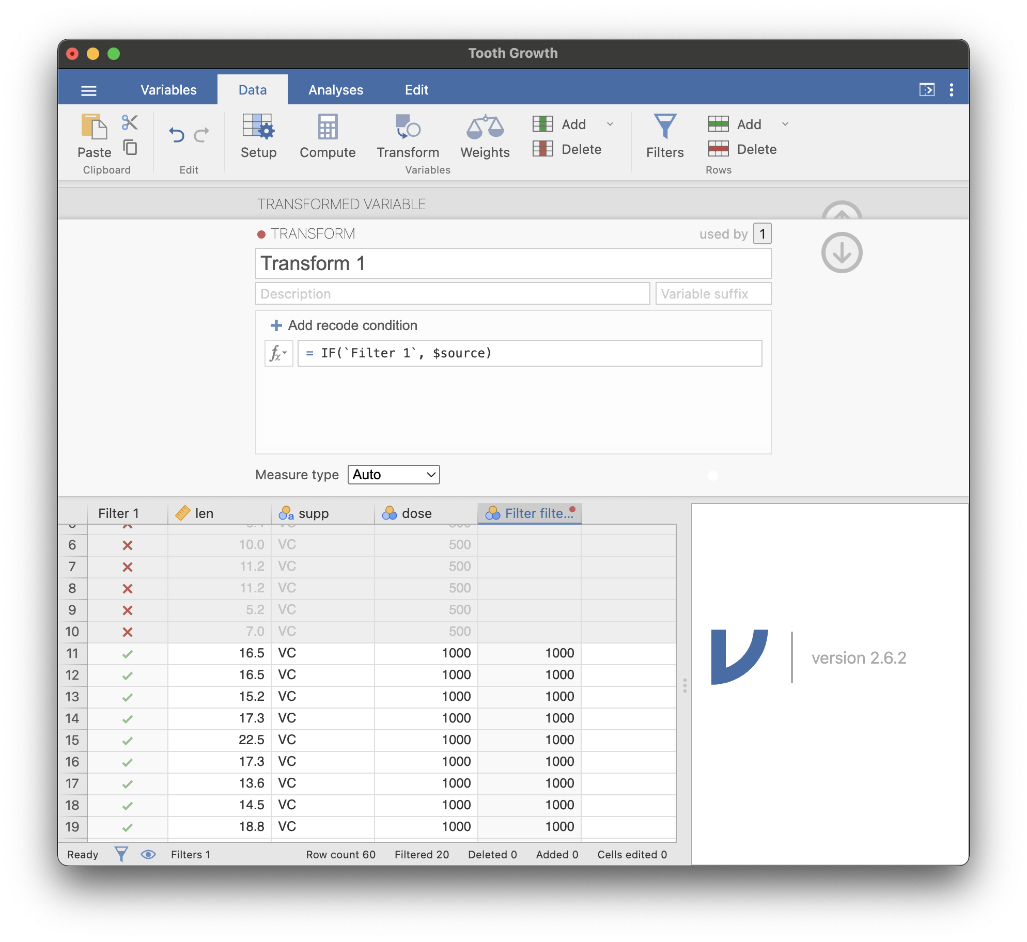Viewport: 1027px width, 942px height.
Task: Click the panel splitter handle dots
Action: [x=684, y=685]
